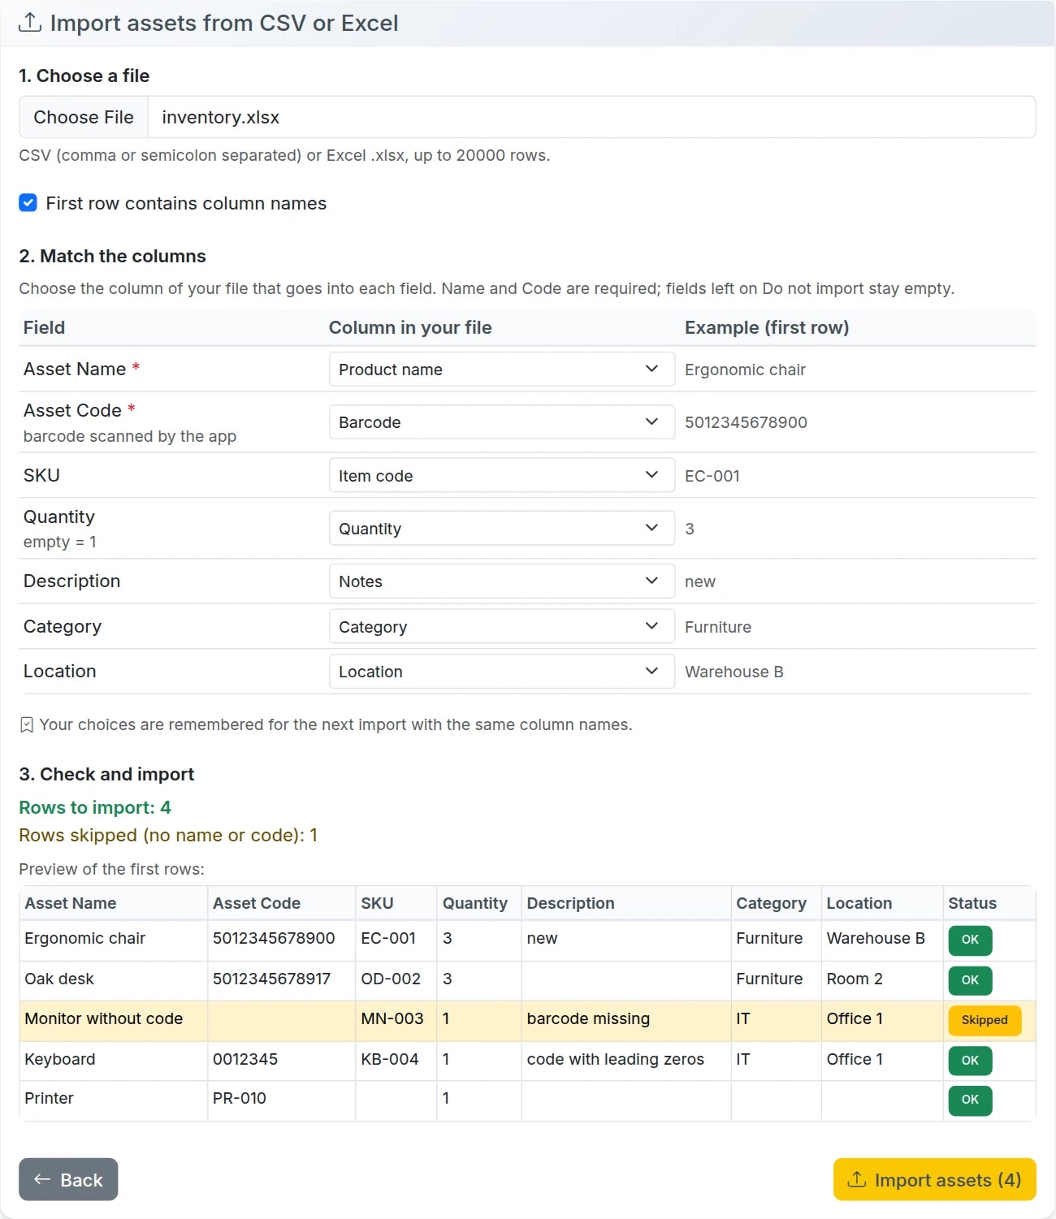
Task: Click the OK badge in the Oak desk row
Action: tap(970, 980)
